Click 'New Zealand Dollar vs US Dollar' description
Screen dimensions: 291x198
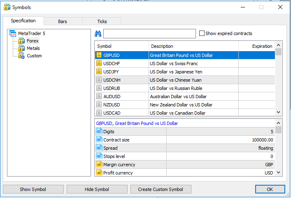[181, 105]
